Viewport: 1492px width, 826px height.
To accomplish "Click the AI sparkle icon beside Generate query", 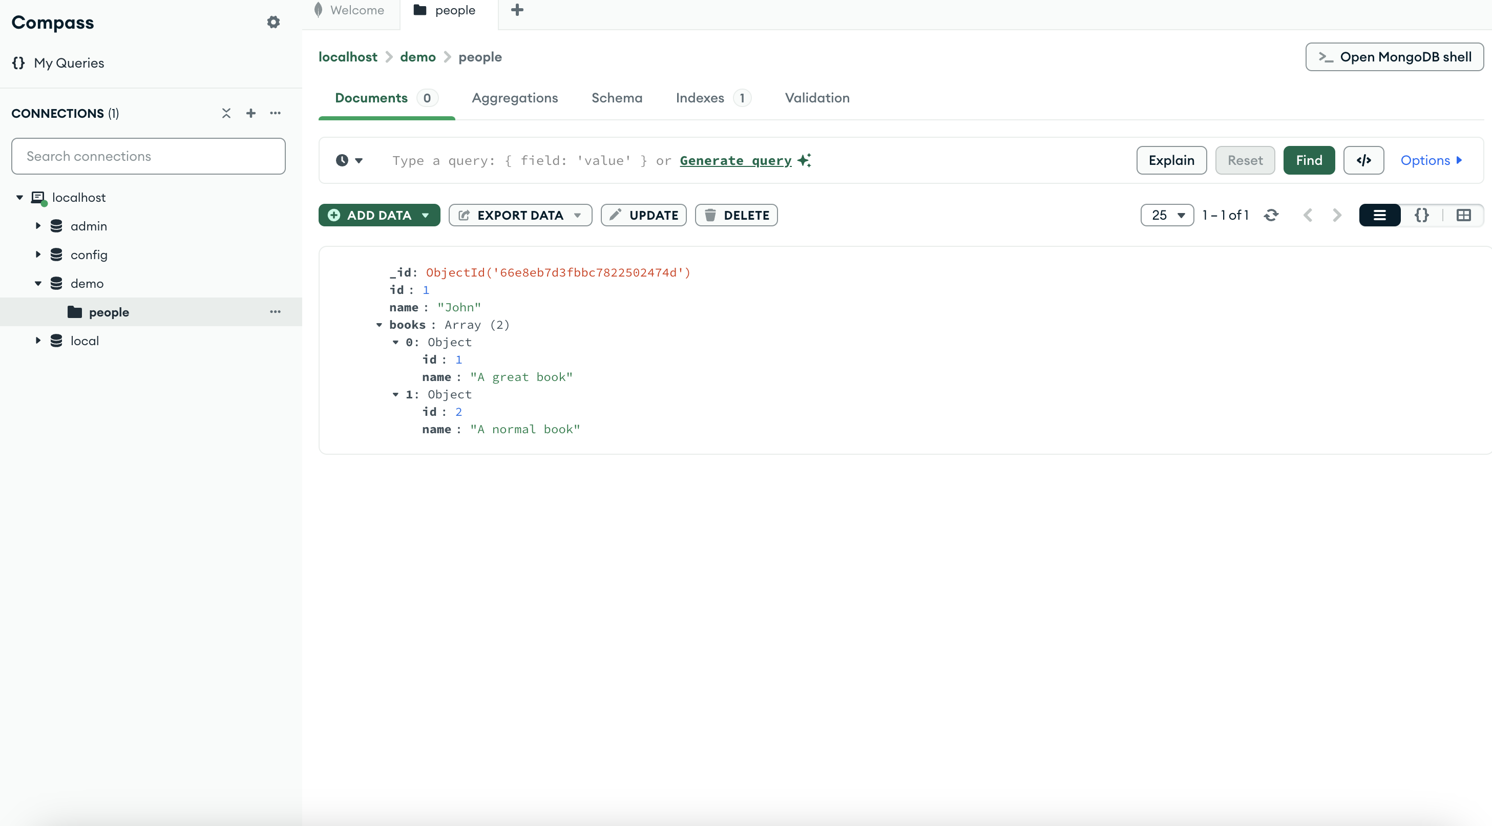I will (x=805, y=160).
